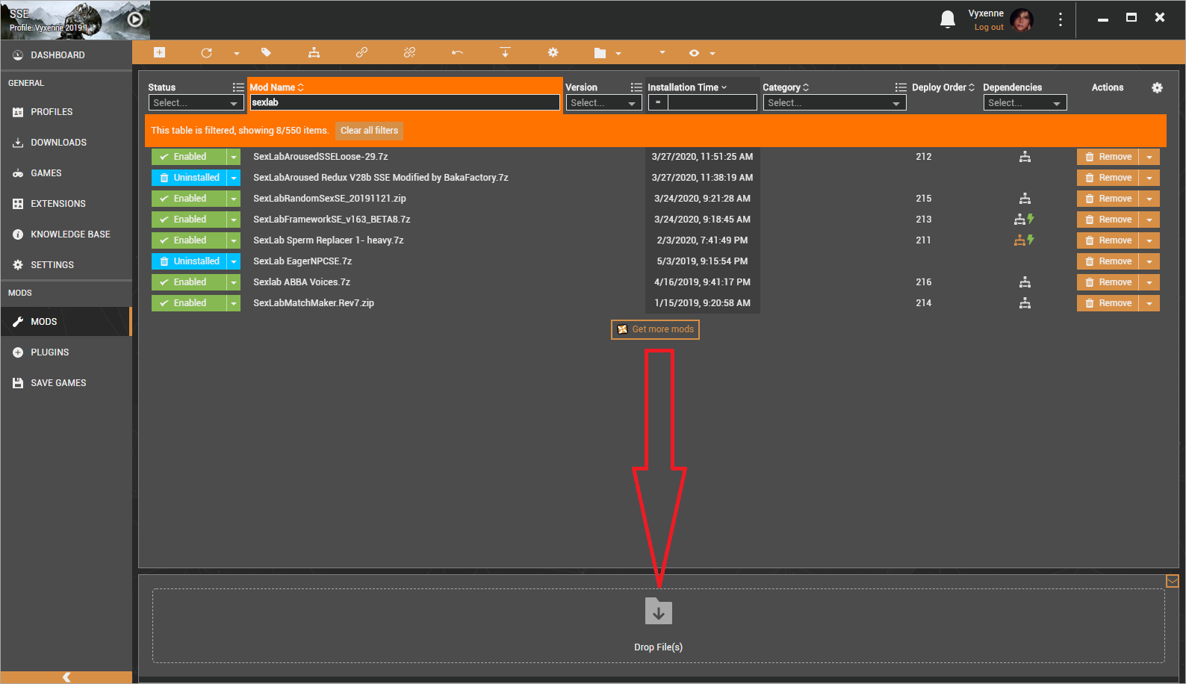Expand status options arrow for SexLabMatchMaker.Rev7.zip
This screenshot has width=1186, height=684.
point(234,303)
